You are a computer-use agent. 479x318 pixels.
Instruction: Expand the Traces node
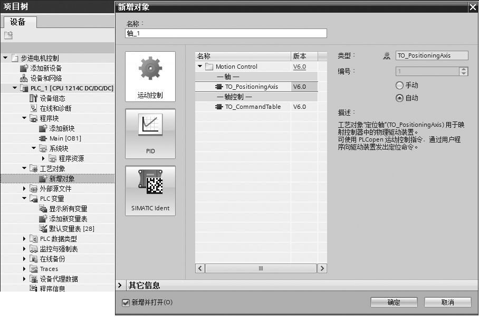coord(24,269)
